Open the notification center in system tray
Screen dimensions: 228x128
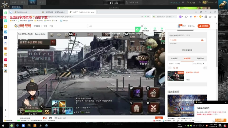220,125
